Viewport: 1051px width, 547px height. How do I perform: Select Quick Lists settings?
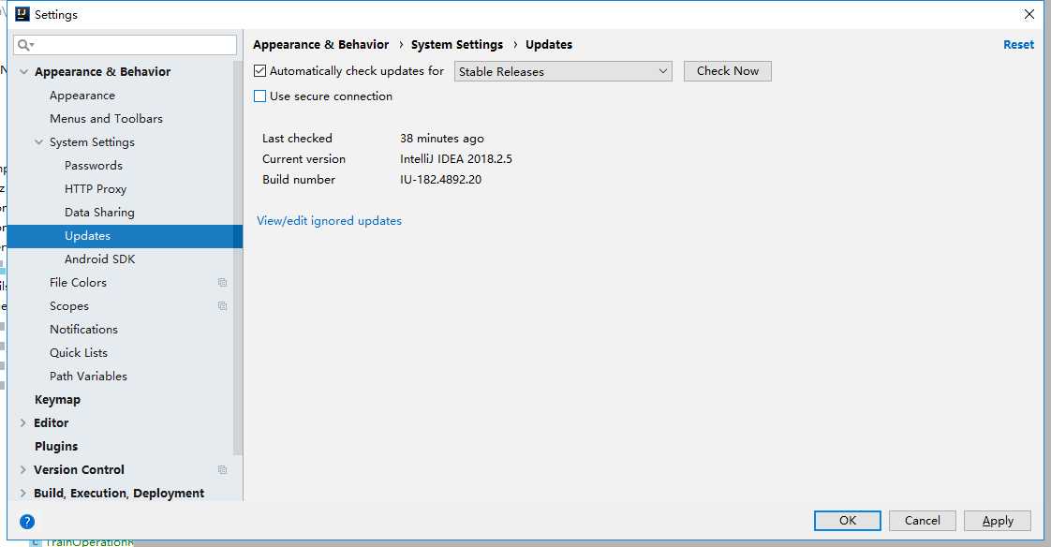[x=79, y=352]
